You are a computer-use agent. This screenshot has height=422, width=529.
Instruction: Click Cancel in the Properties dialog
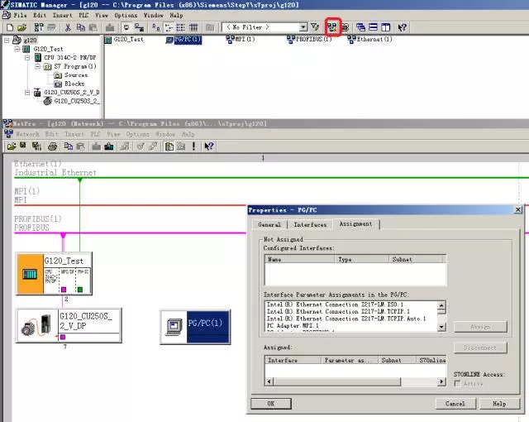[x=455, y=404]
